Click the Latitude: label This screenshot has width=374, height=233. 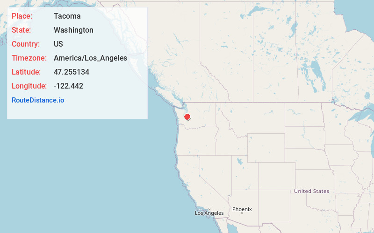pyautogui.click(x=26, y=72)
